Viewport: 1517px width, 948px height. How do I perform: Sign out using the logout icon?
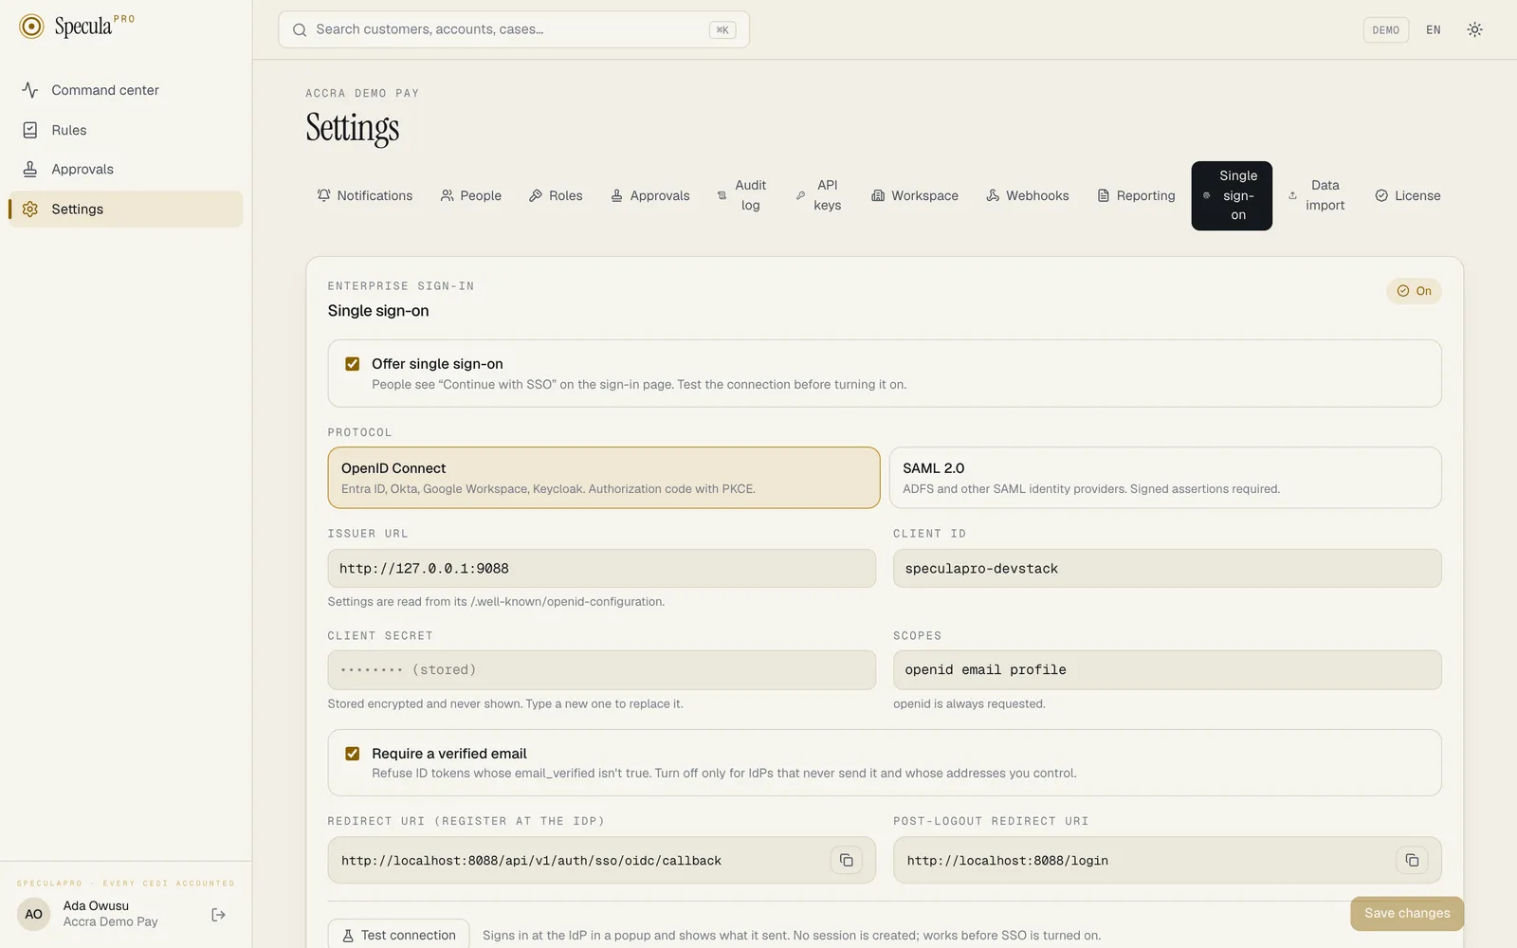coord(219,914)
